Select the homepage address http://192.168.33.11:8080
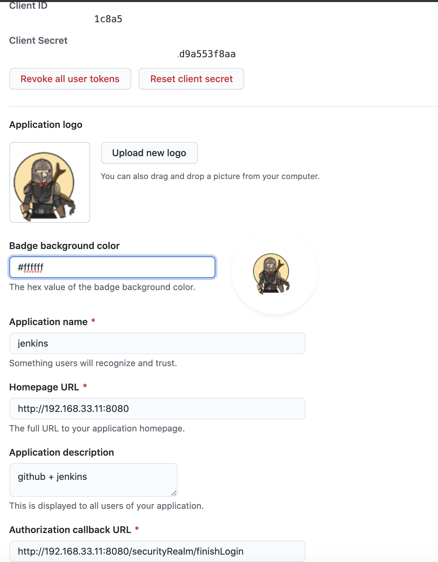Image resolution: width=438 pixels, height=562 pixels. click(73, 408)
